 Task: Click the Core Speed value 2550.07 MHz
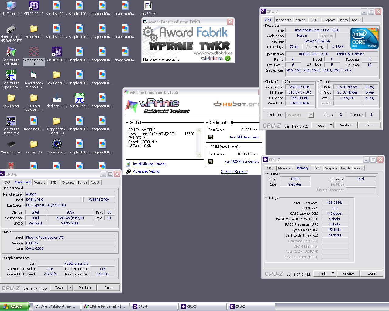(299, 87)
